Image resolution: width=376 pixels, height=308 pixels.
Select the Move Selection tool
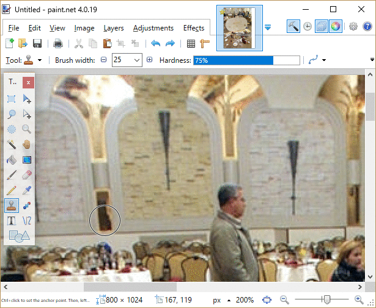[x=27, y=114]
